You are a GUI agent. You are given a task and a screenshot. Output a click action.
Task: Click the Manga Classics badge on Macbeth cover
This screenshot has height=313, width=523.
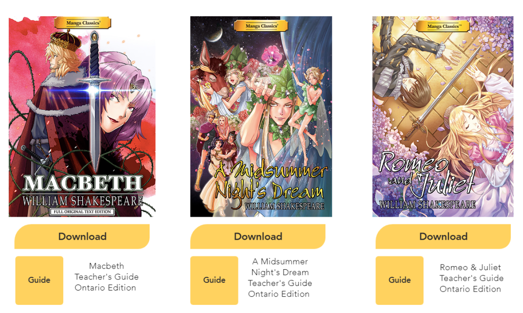[83, 23]
